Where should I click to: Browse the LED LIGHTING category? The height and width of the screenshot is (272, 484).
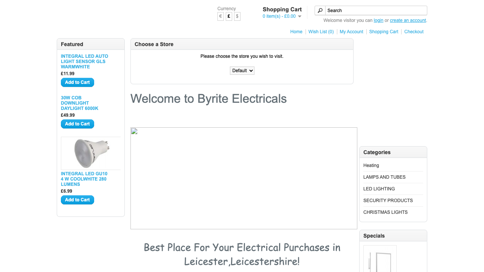[379, 189]
